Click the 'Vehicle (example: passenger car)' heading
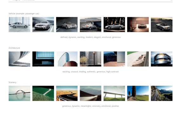 coord(24,14)
